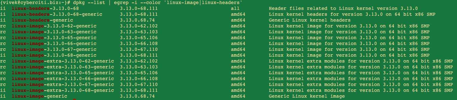This screenshot has width=457, height=100.
Task: Select package name linux-headers-3.13.0-68-generic
Action: click(57, 14)
